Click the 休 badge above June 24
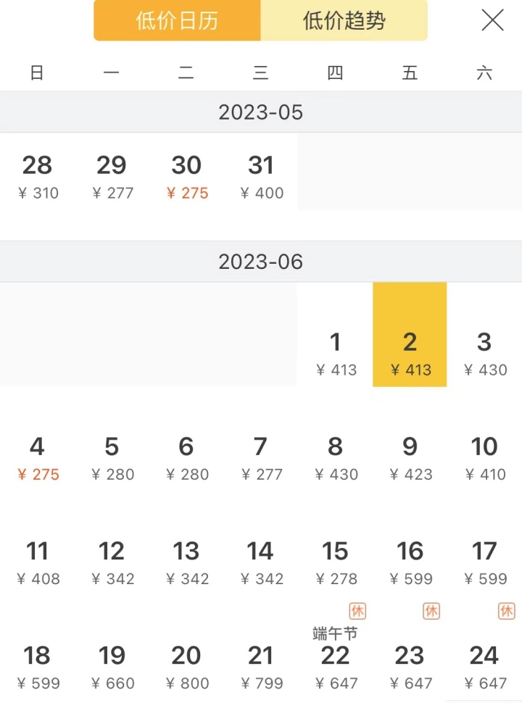Viewport: 522px width, 703px height. pos(506,611)
